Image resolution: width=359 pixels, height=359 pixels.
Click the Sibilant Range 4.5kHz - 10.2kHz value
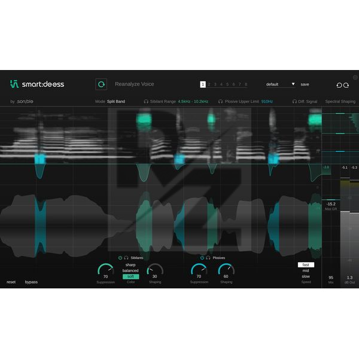(x=193, y=102)
